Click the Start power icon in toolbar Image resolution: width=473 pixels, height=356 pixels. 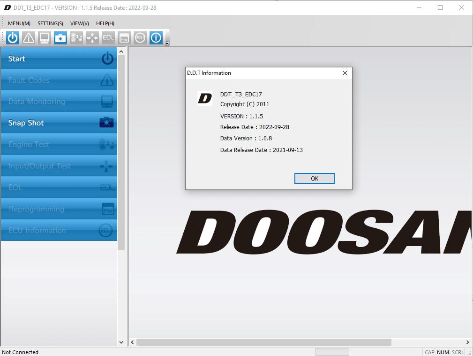[x=13, y=38]
